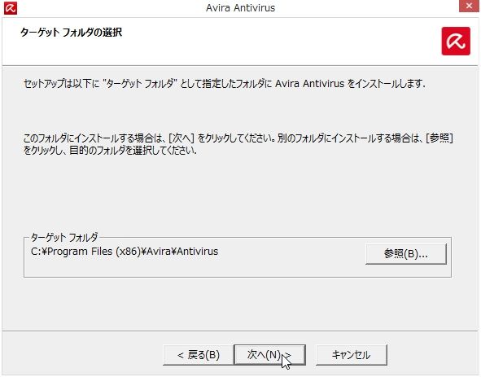The width and height of the screenshot is (481, 377).
Task: Click 参照(B)... browse button
Action: tap(406, 254)
